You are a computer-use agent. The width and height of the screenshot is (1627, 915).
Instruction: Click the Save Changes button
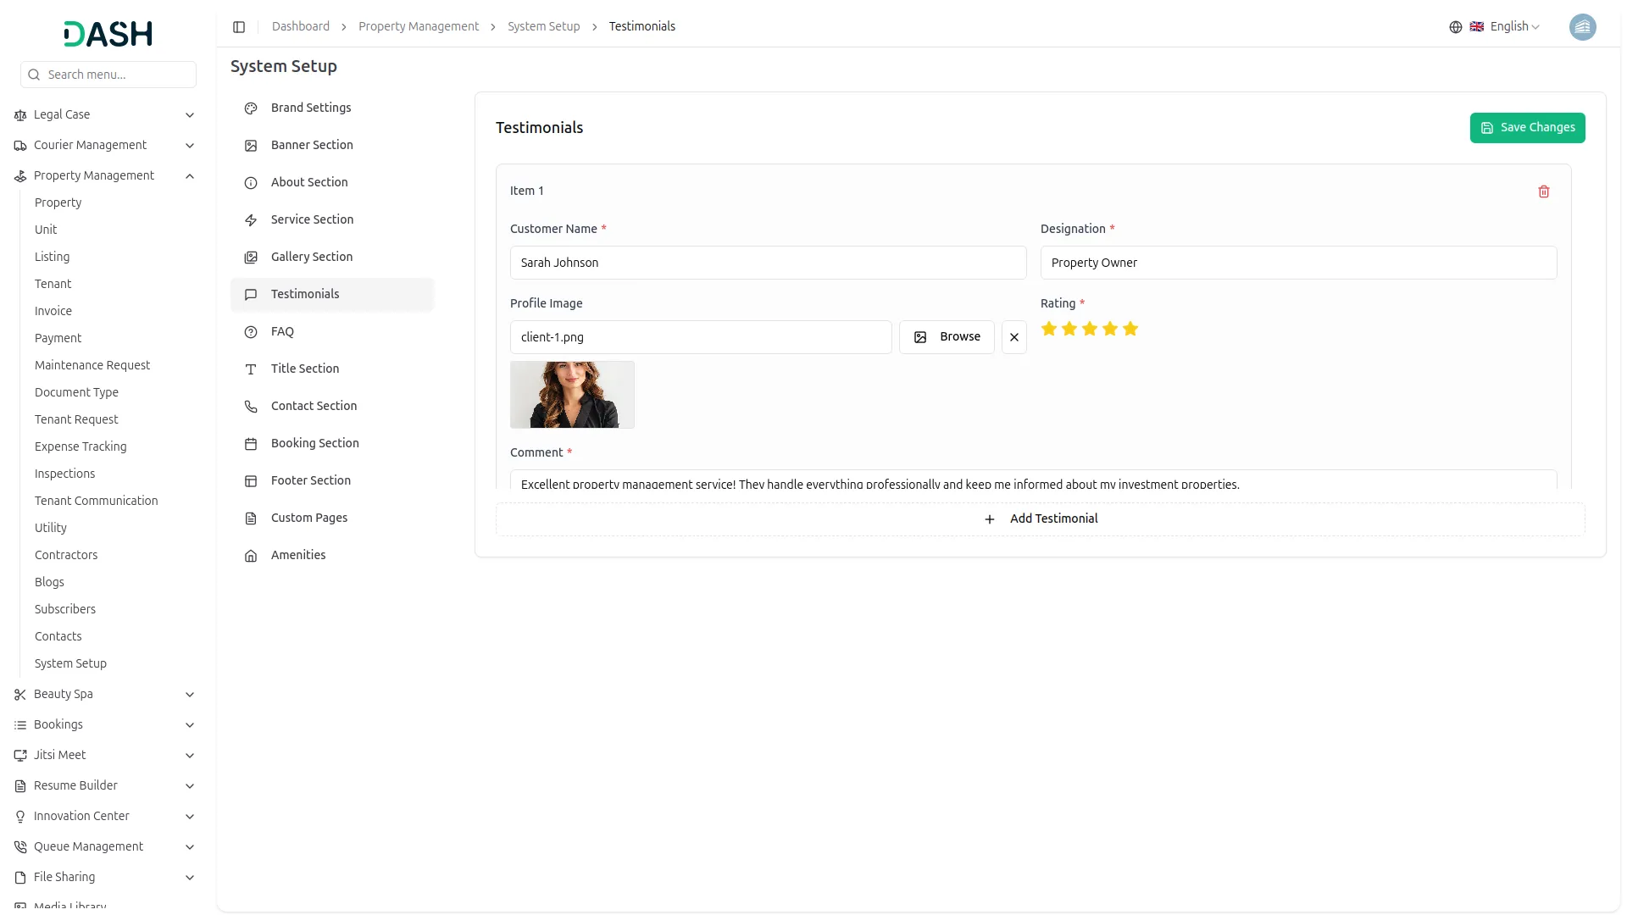1527,128
